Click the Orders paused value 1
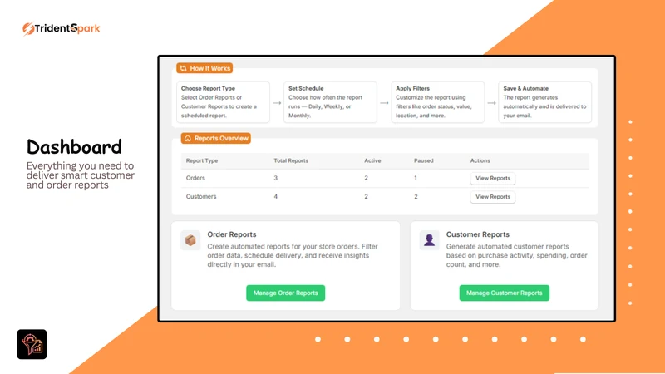The height and width of the screenshot is (374, 665). pos(416,178)
